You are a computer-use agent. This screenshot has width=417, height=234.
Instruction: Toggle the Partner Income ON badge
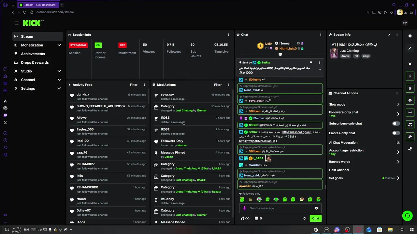pos(98,45)
